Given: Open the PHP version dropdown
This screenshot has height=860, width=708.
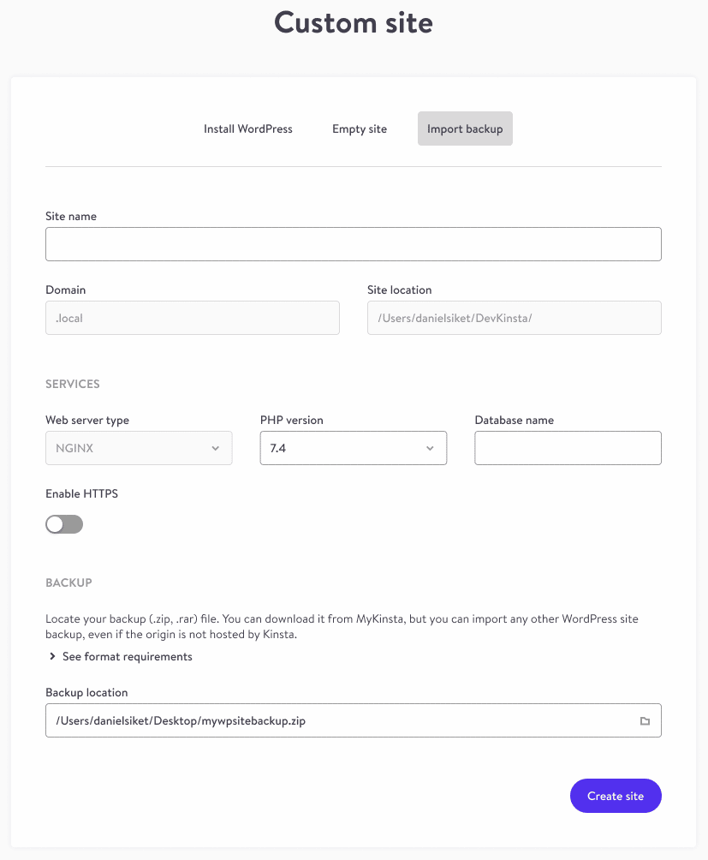Looking at the screenshot, I should pos(353,447).
